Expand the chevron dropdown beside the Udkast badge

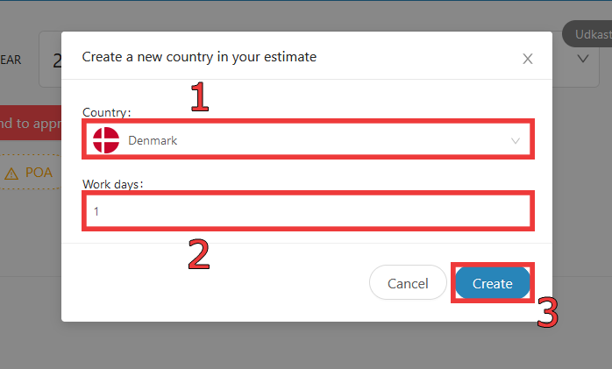(x=583, y=59)
